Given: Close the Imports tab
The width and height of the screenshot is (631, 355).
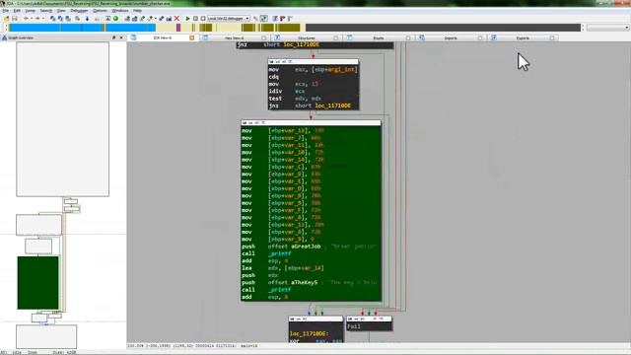Looking at the screenshot, I should pos(480,37).
